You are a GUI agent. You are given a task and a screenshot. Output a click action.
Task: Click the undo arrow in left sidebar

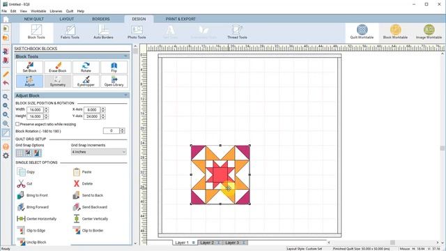click(x=6, y=83)
